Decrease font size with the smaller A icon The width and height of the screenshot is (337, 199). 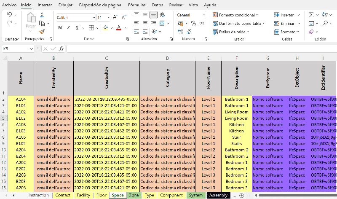point(123,17)
